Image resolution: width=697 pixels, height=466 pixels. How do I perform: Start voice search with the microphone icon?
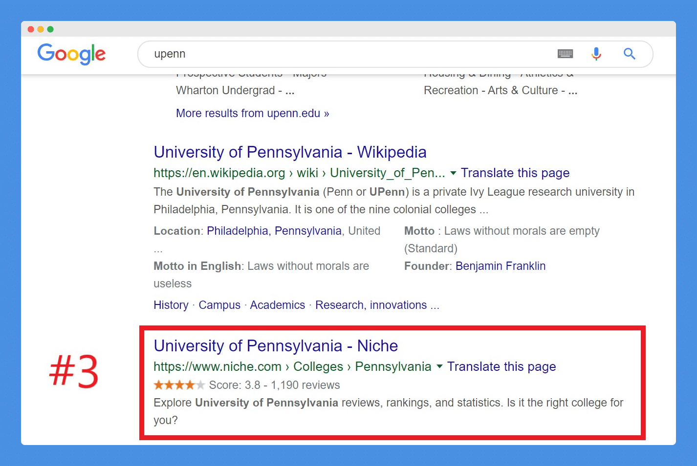596,54
